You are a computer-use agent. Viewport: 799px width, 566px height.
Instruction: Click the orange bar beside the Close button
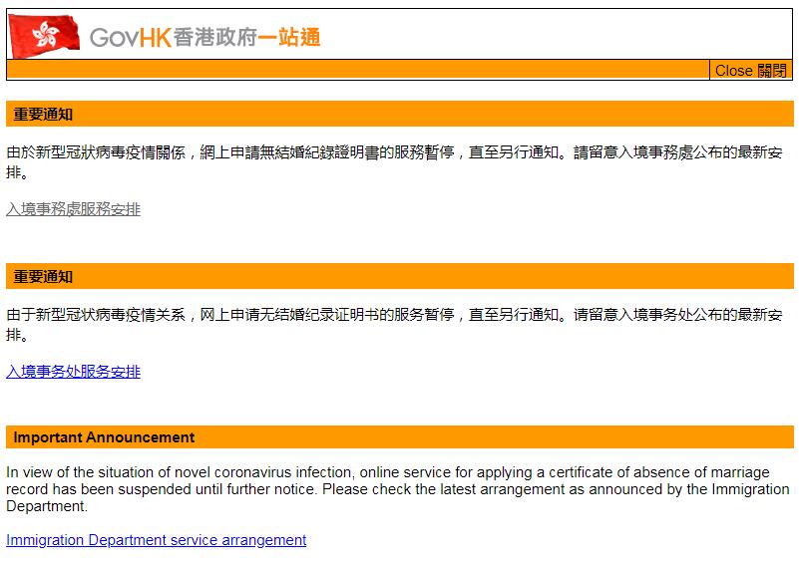coord(357,70)
